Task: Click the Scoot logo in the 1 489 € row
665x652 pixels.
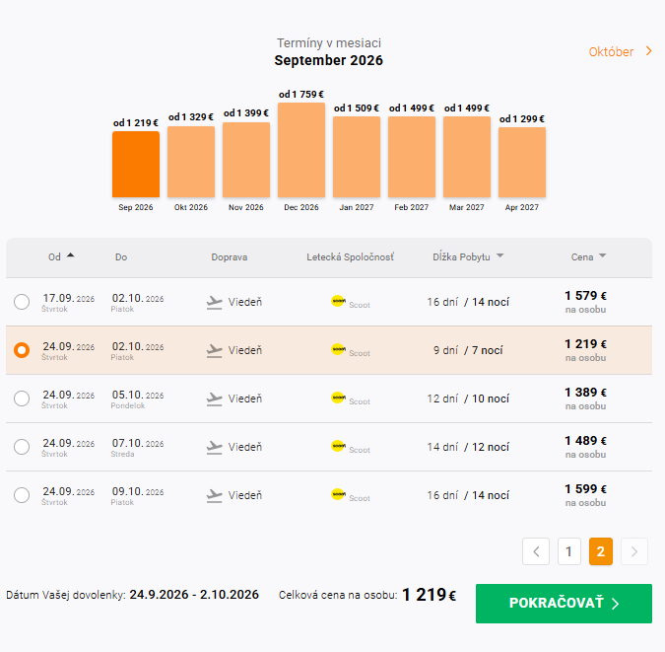Action: [x=338, y=446]
